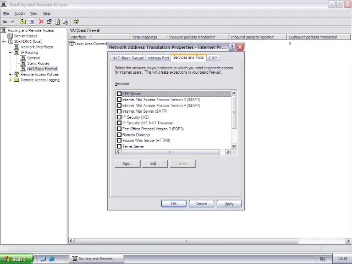Click the taskbar Internet Explorer quick launch icon
352x264 pixels.
click(52, 258)
